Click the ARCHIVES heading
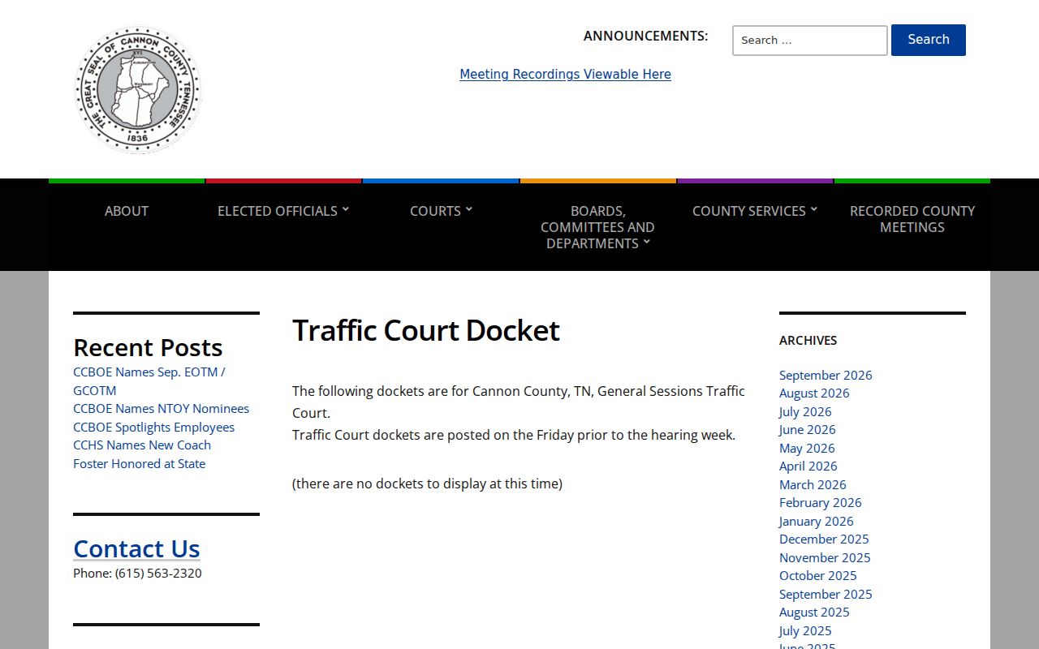The image size is (1039, 649). tap(808, 341)
